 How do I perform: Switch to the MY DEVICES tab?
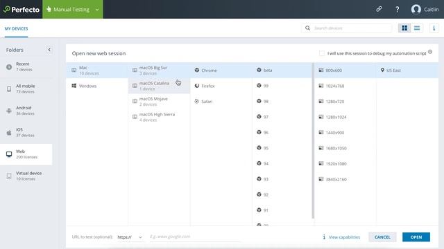click(x=16, y=28)
